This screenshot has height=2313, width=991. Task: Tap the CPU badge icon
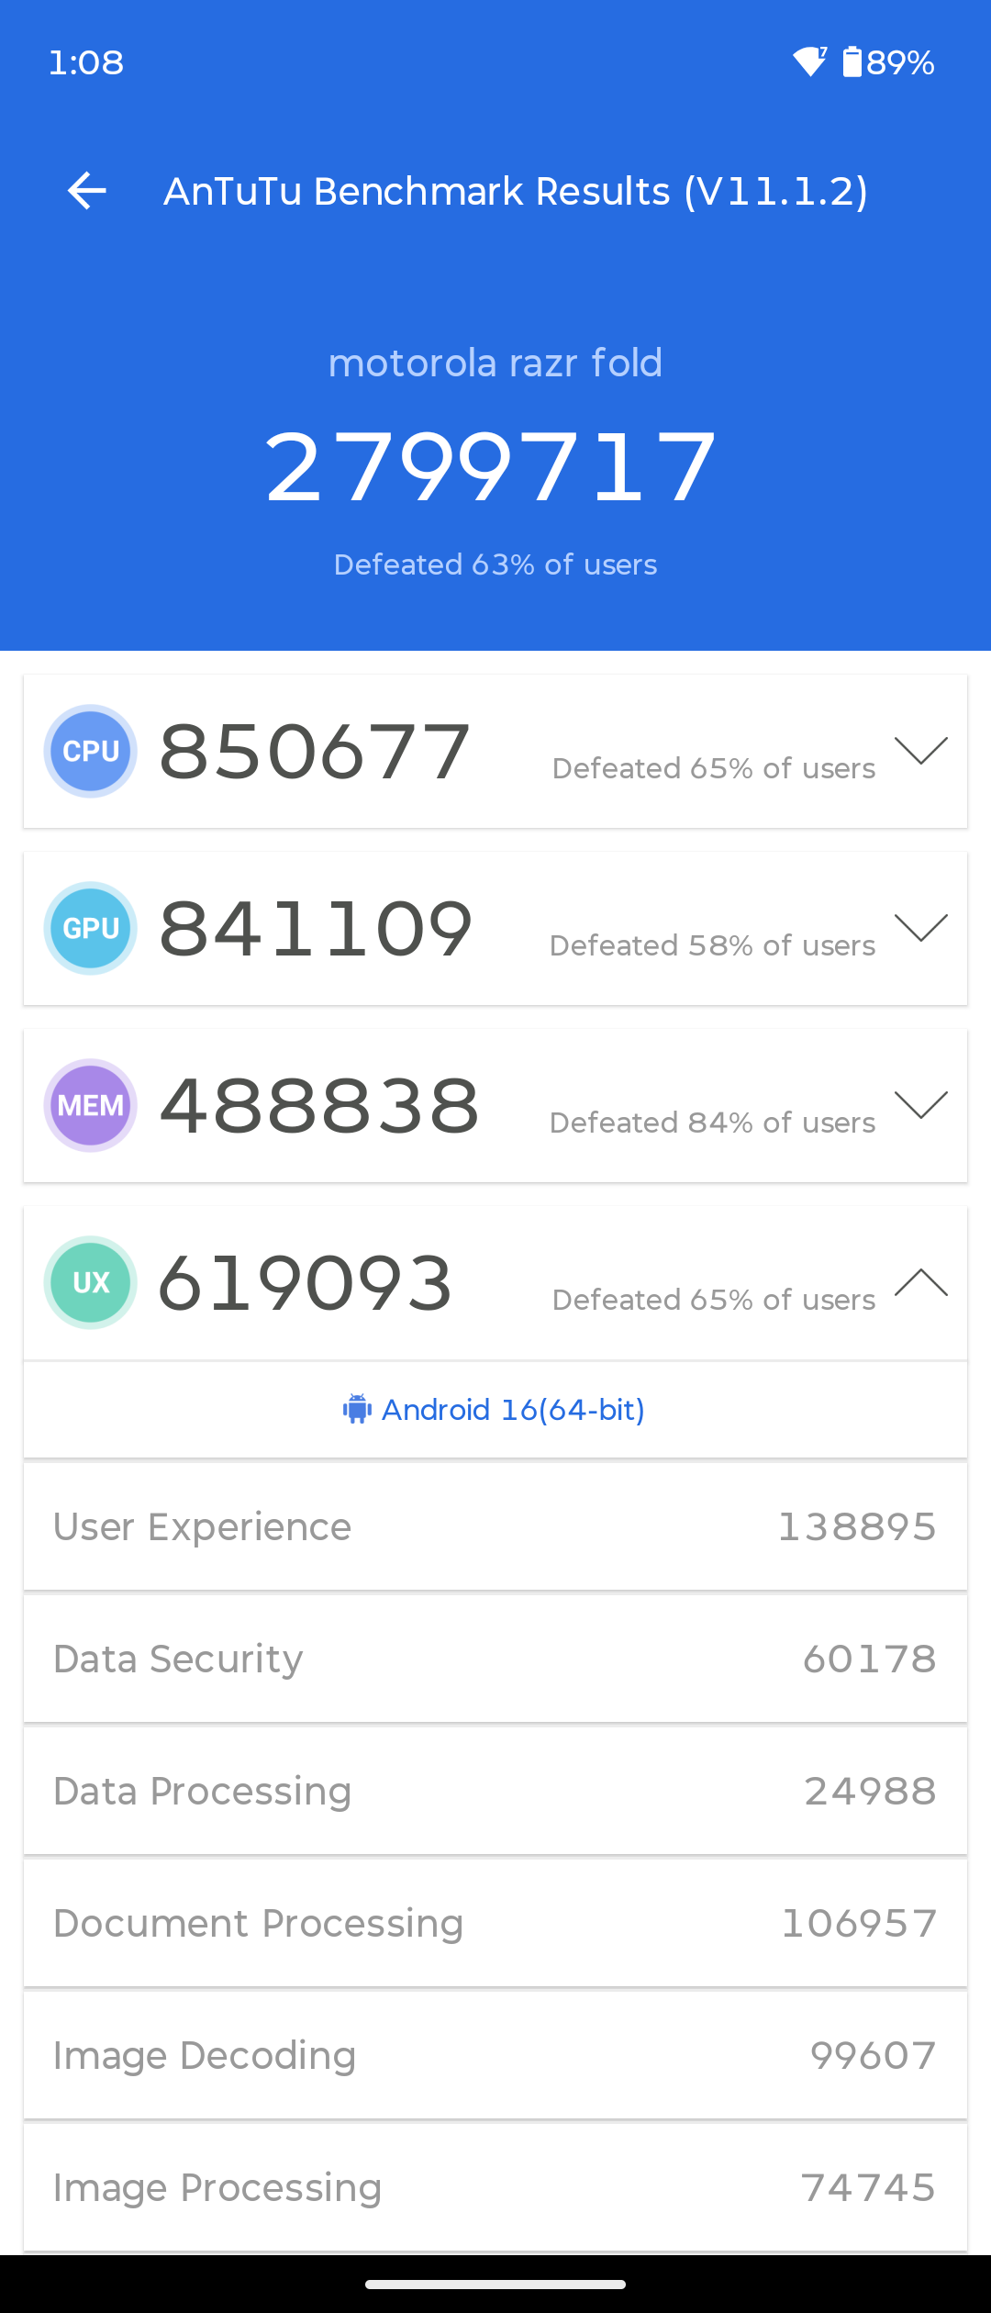coord(91,751)
